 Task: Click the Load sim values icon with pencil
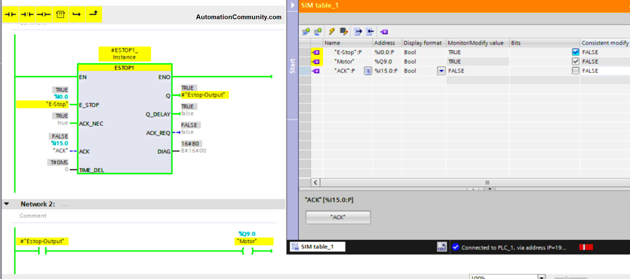click(344, 31)
